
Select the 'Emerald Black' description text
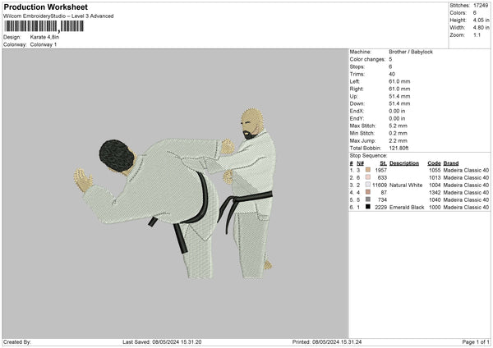pos(407,208)
